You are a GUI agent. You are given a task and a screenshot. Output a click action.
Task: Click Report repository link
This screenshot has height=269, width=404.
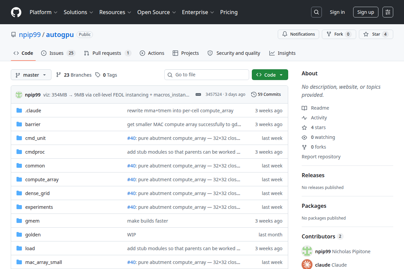321,157
